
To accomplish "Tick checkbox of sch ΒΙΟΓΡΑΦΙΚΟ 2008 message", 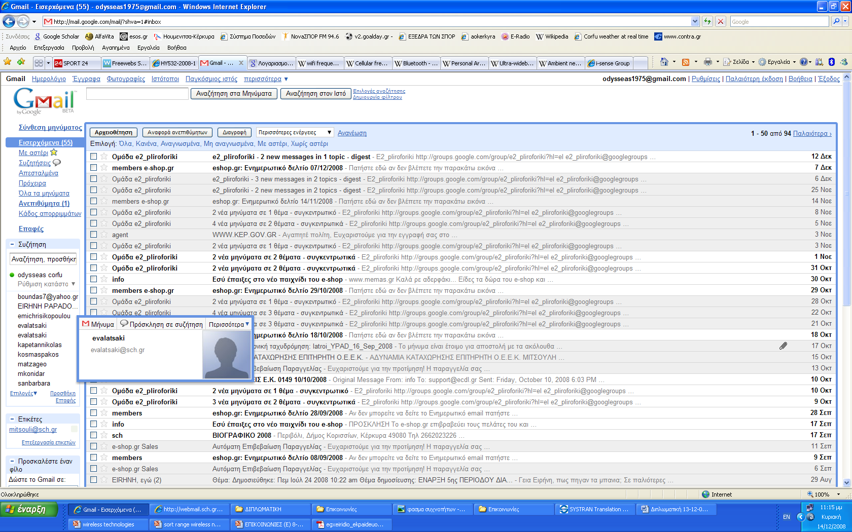I will coord(94,435).
